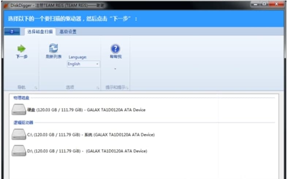Viewport: 293px width, 179px height.
Task: Select the C:\ drive icon
Action: [19, 134]
